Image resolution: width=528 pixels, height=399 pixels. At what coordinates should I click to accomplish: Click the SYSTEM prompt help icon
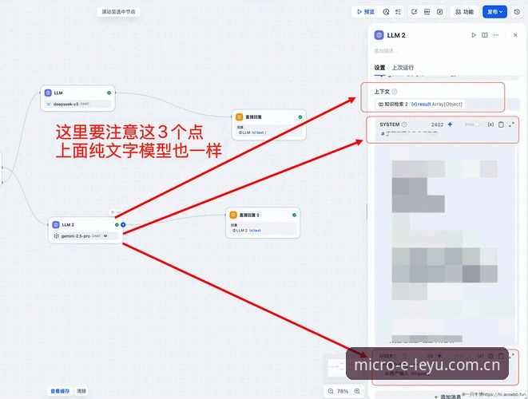[404, 124]
